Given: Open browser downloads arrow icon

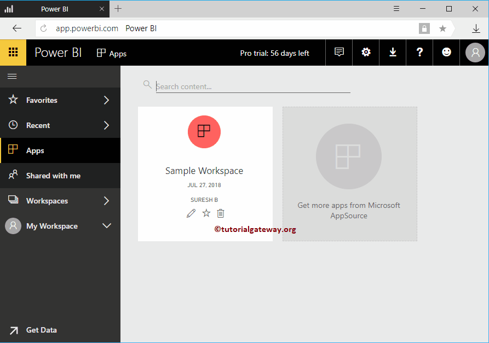Looking at the screenshot, I should (x=476, y=28).
